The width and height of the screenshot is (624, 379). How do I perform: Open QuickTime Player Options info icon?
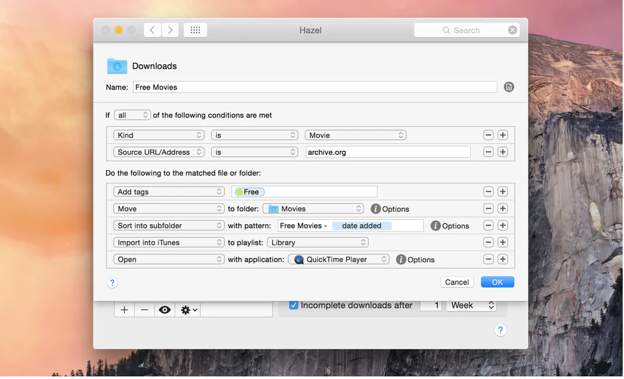(x=401, y=260)
